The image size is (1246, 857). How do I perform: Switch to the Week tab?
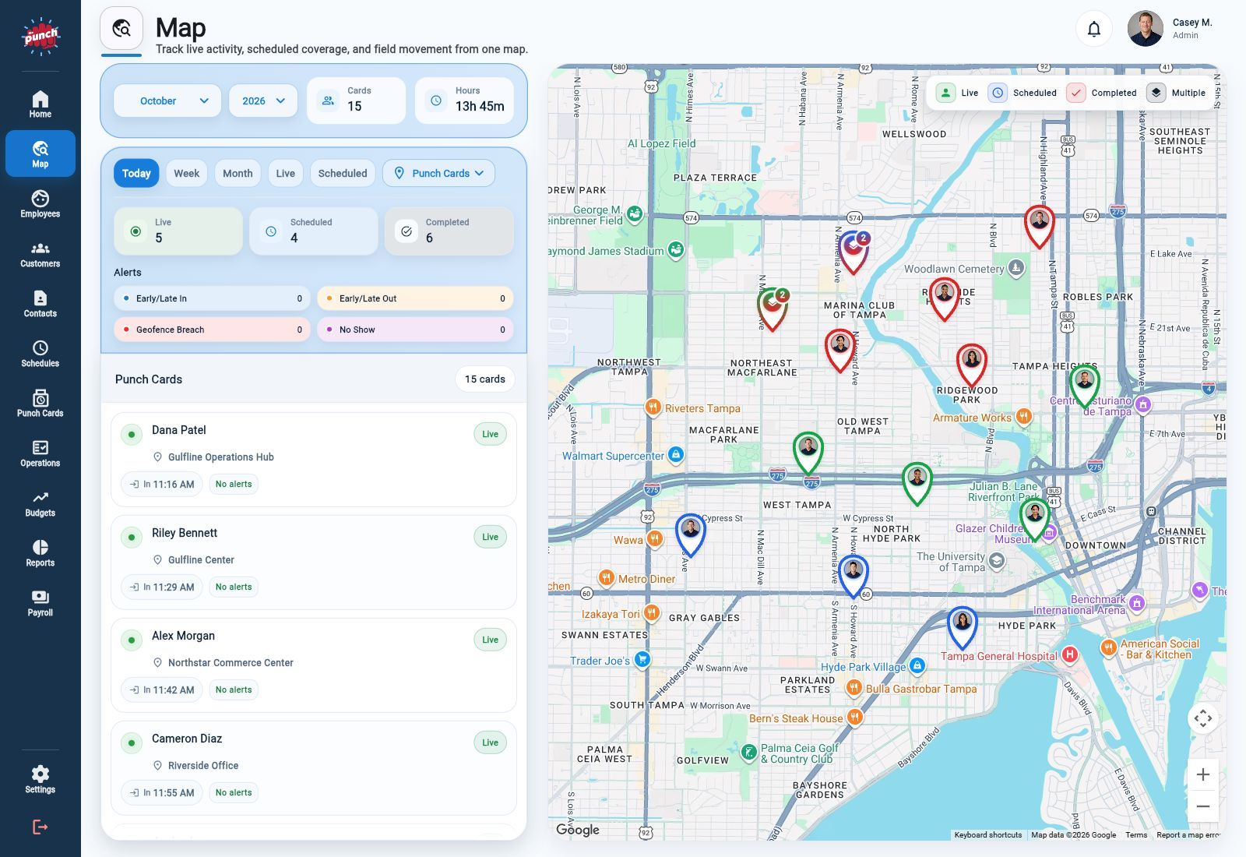click(x=186, y=173)
